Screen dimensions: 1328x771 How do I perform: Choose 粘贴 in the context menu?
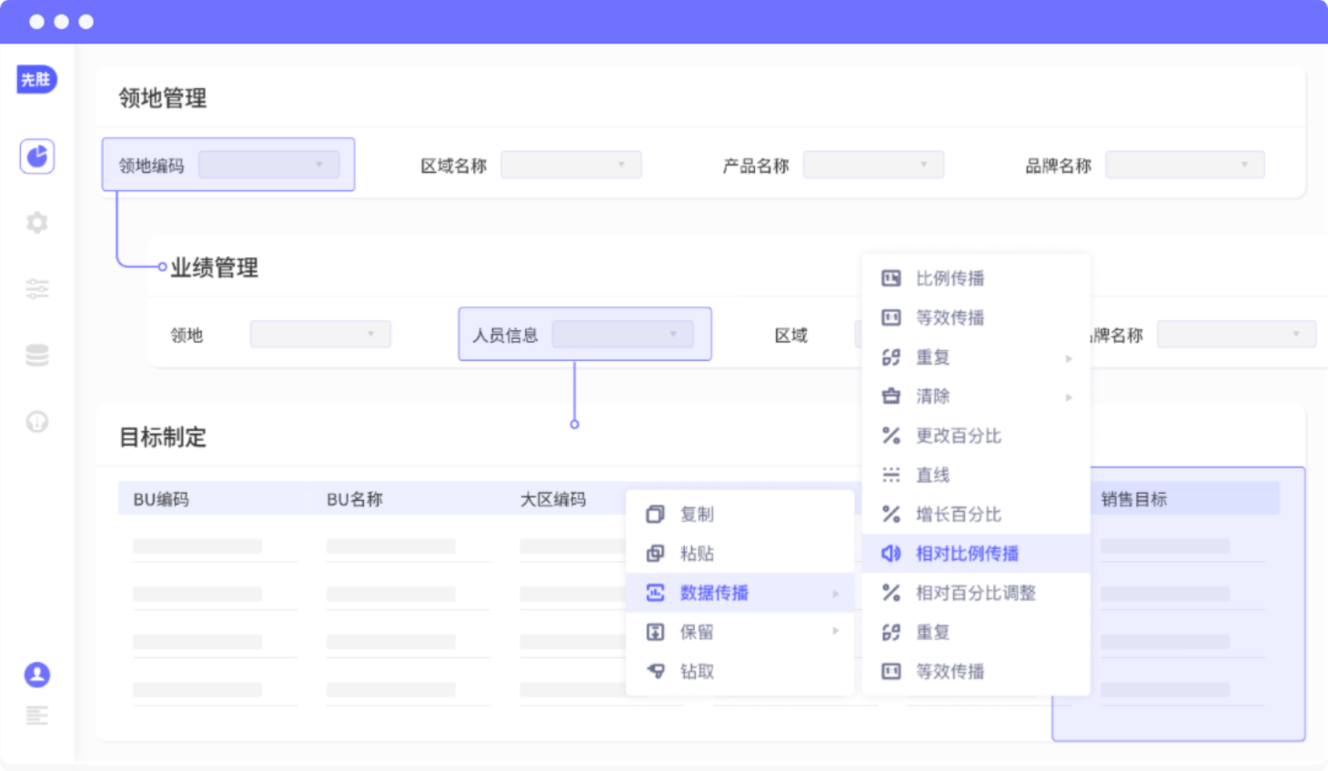pyautogui.click(x=697, y=554)
